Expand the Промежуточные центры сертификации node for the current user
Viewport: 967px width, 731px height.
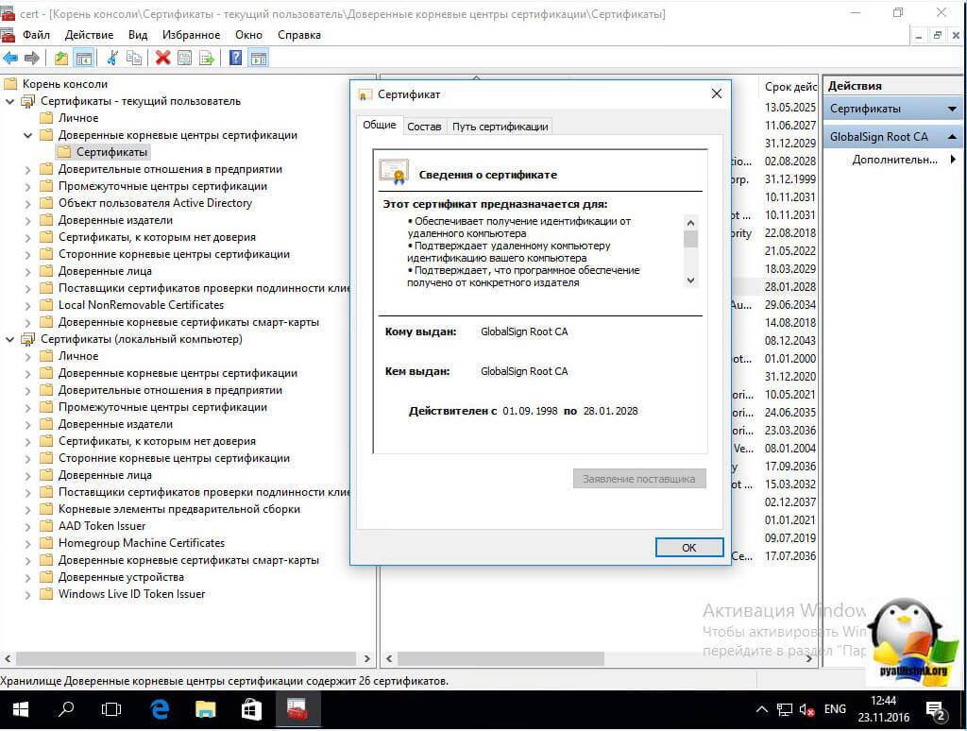pos(28,186)
